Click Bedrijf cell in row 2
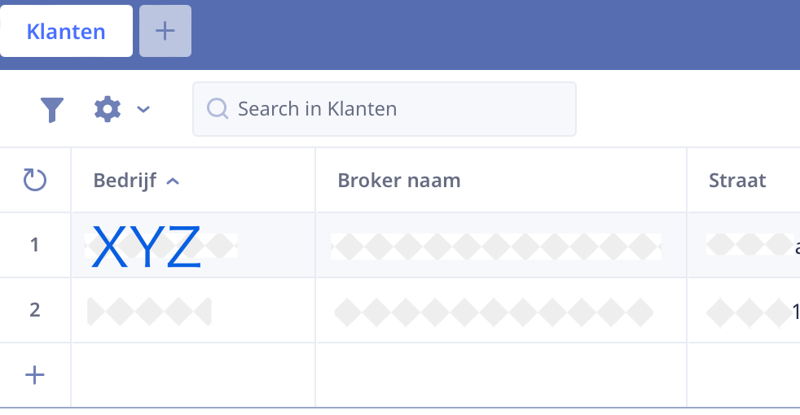The width and height of the screenshot is (800, 415). [x=193, y=311]
